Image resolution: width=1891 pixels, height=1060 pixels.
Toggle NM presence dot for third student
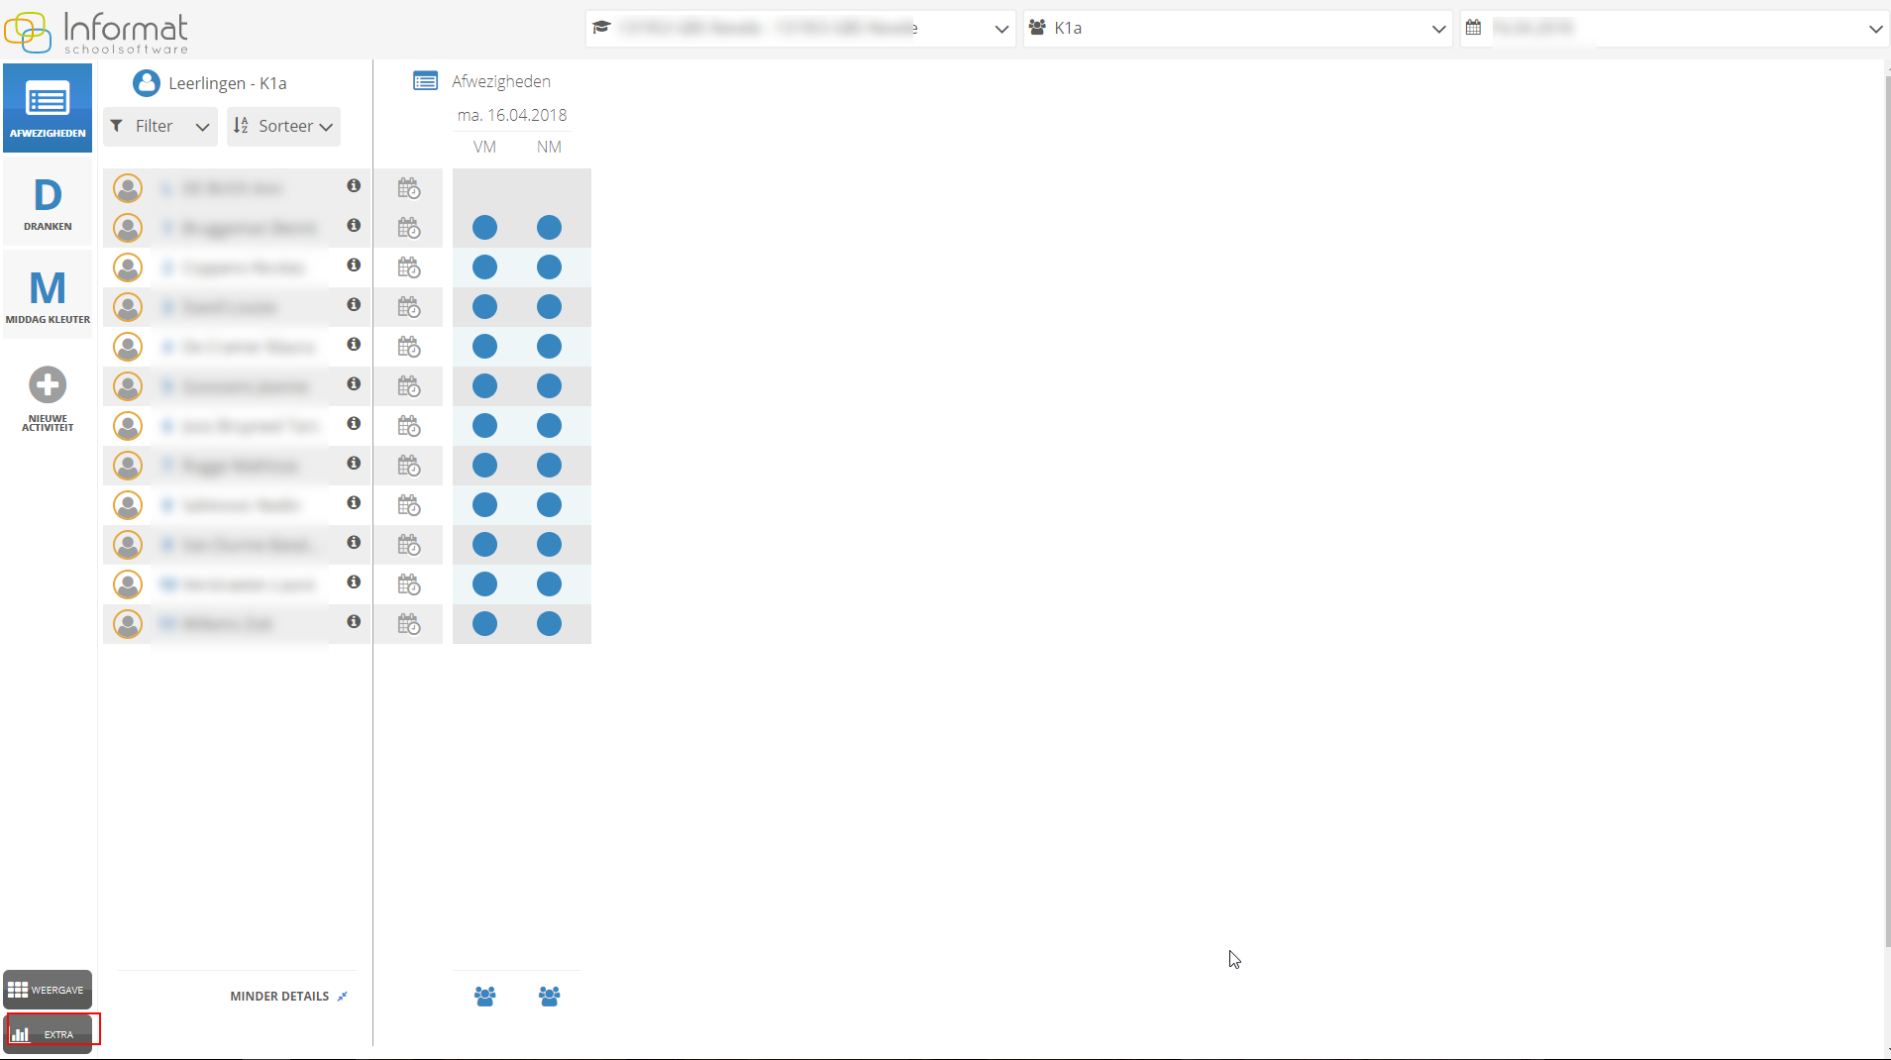549,267
